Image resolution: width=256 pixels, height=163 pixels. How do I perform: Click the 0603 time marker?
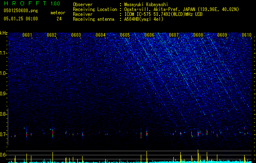(76, 35)
